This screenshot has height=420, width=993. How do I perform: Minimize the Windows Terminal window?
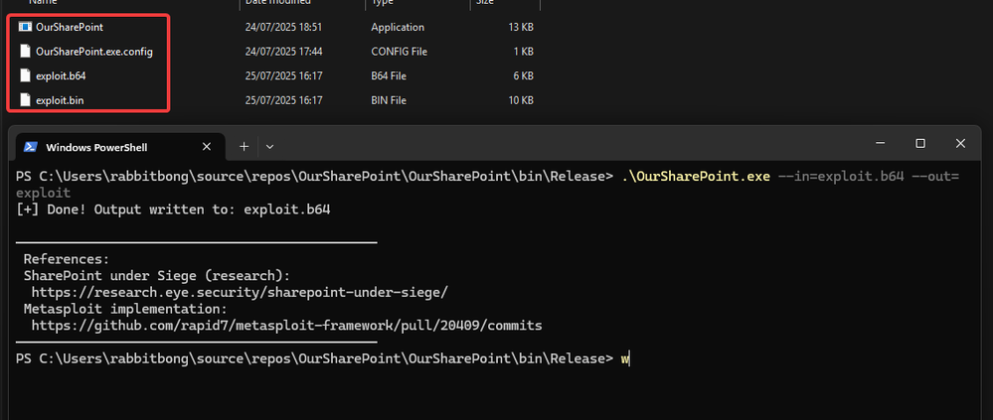(881, 144)
